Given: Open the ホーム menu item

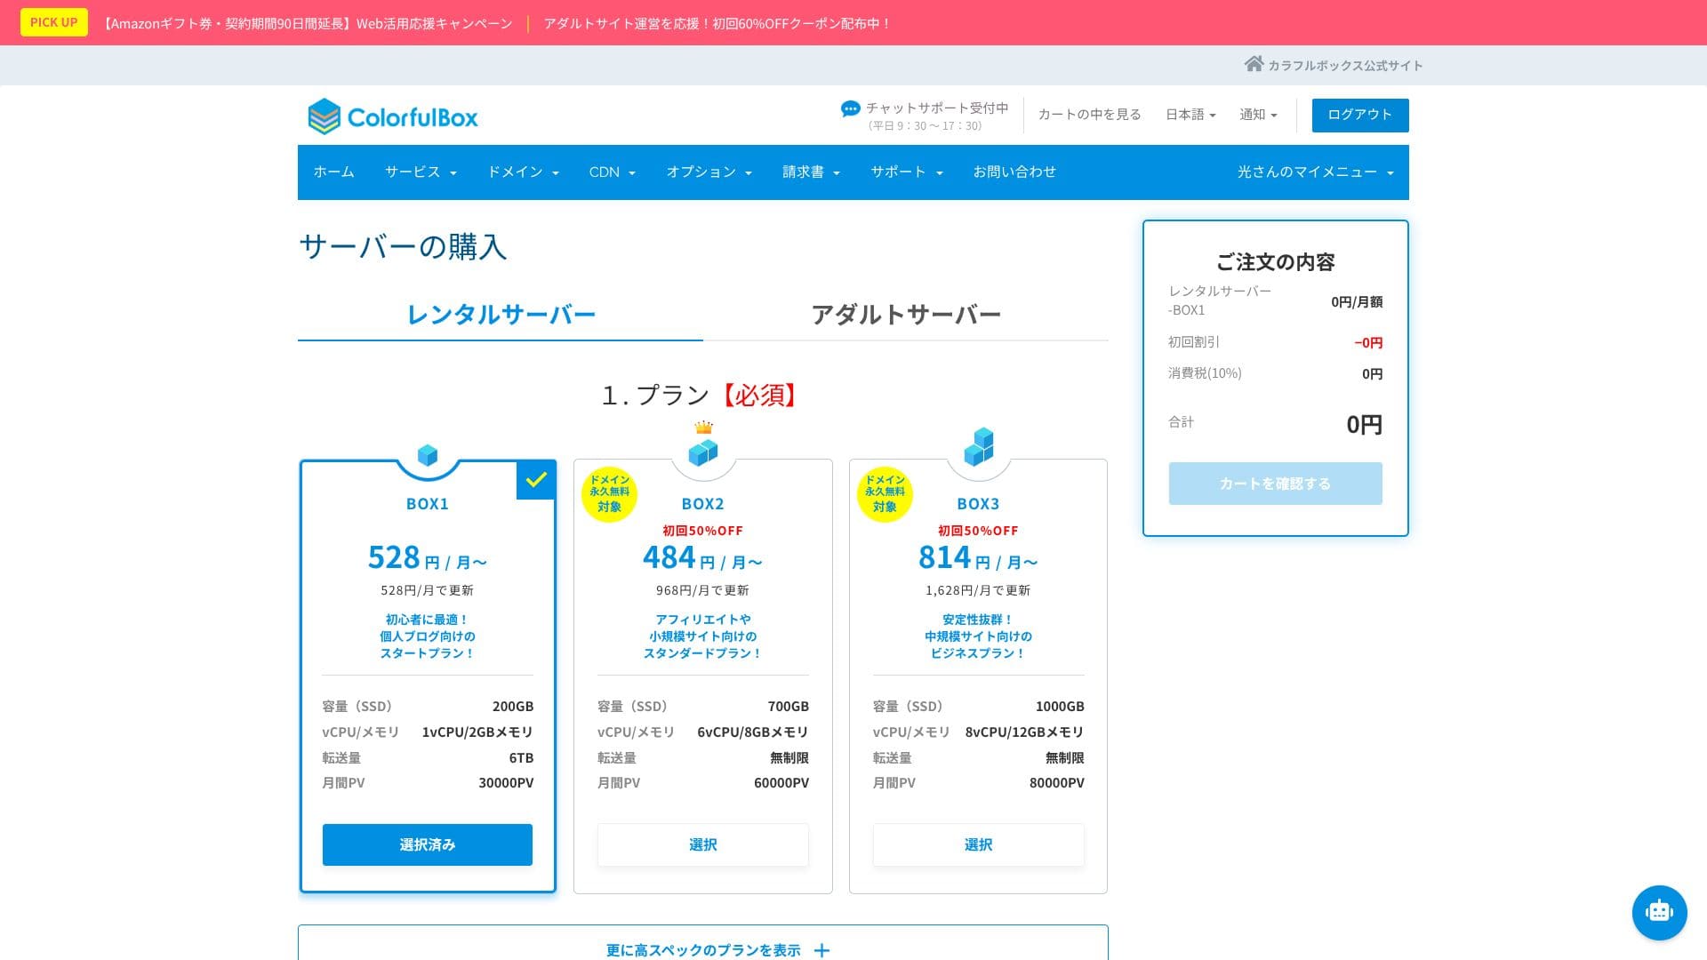Looking at the screenshot, I should pyautogui.click(x=333, y=172).
